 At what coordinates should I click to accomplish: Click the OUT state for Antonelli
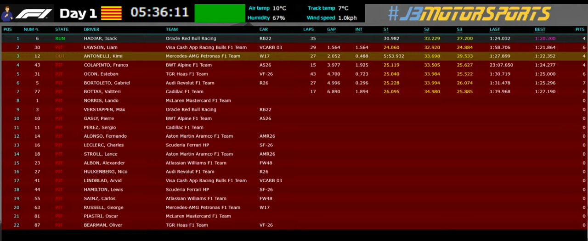tap(60, 56)
